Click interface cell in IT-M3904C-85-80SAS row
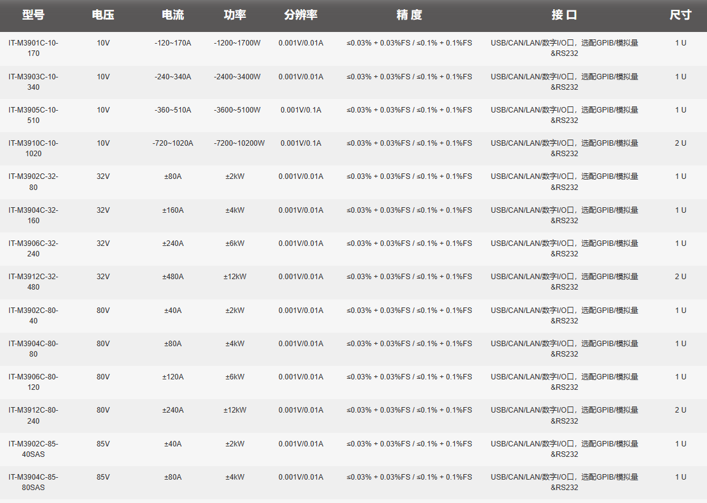Image resolution: width=707 pixels, height=503 pixels. (564, 482)
